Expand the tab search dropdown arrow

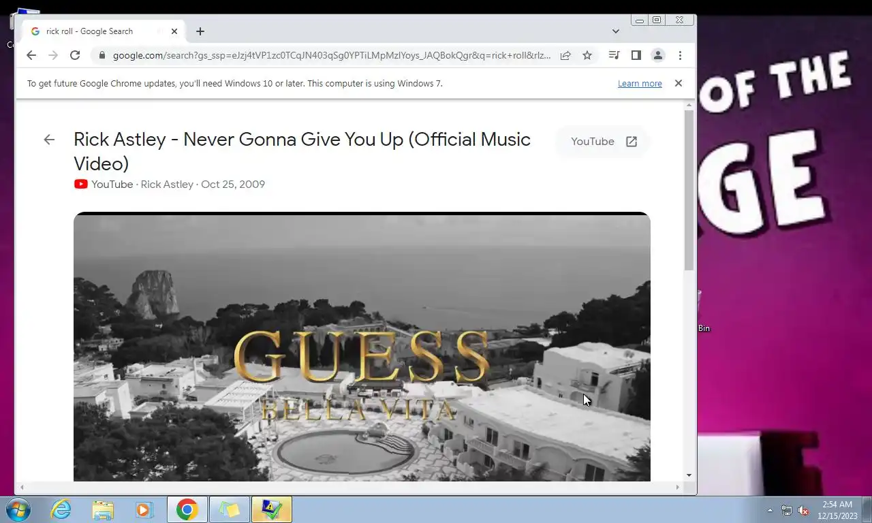[616, 31]
